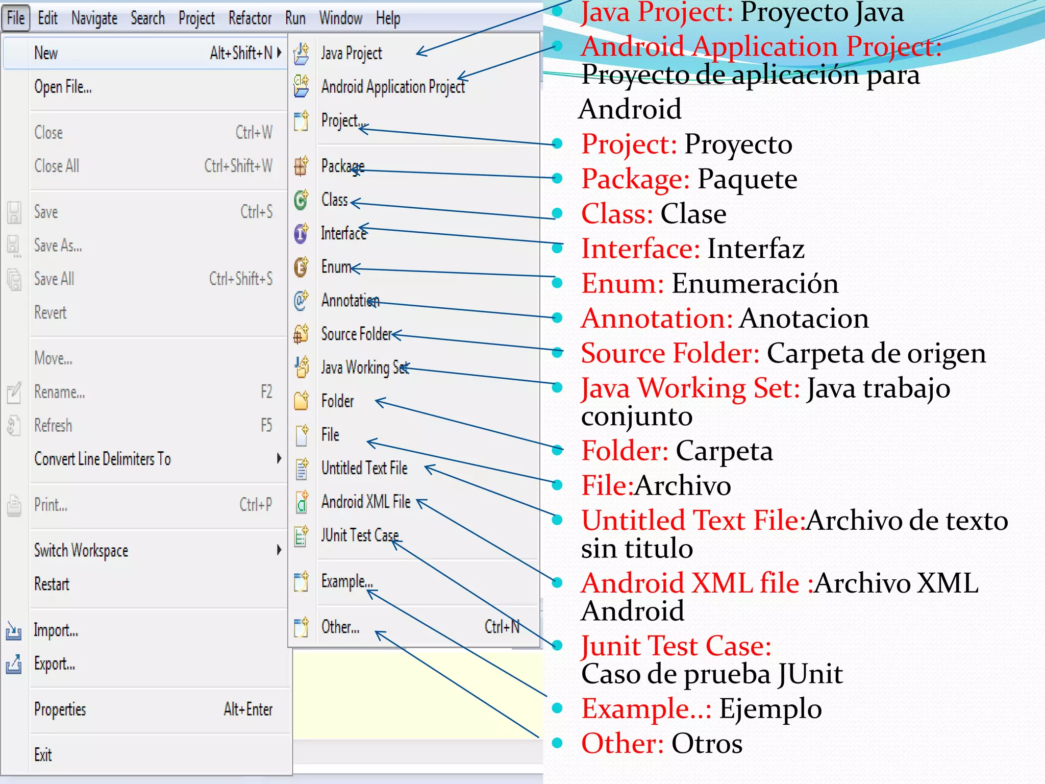
Task: Click the brown Enum icon
Action: (301, 267)
